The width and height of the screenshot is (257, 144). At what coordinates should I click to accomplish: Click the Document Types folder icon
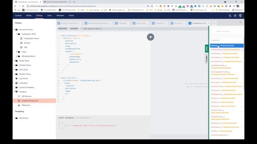click(16, 30)
